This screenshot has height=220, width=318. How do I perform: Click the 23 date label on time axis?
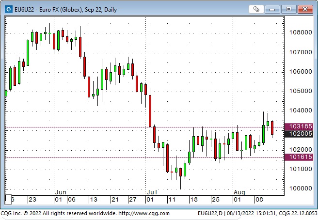click(x=32, y=200)
